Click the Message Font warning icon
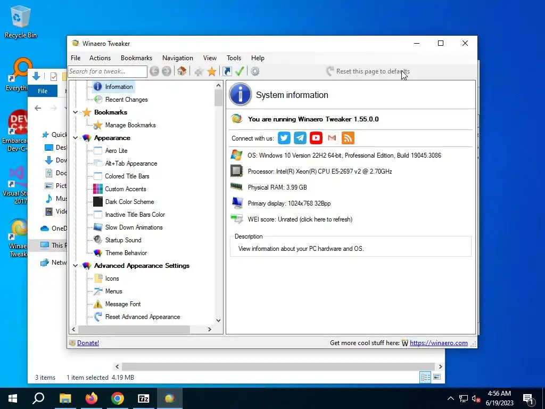545x409 pixels. tap(98, 304)
